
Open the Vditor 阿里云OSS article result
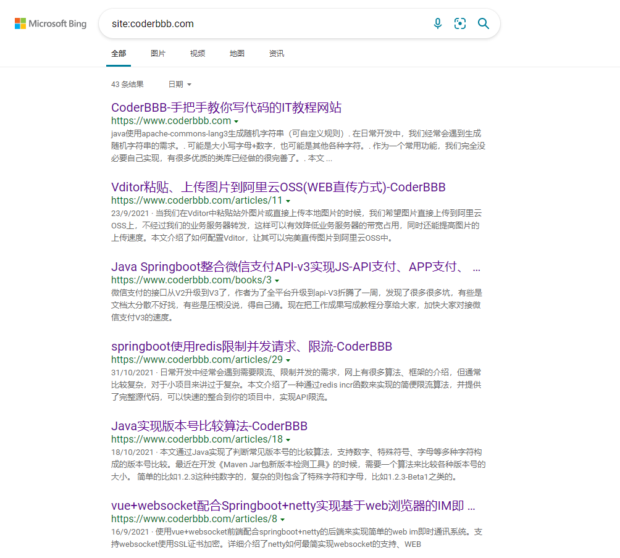(279, 187)
